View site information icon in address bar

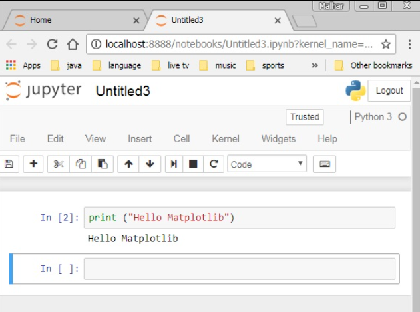click(x=96, y=44)
